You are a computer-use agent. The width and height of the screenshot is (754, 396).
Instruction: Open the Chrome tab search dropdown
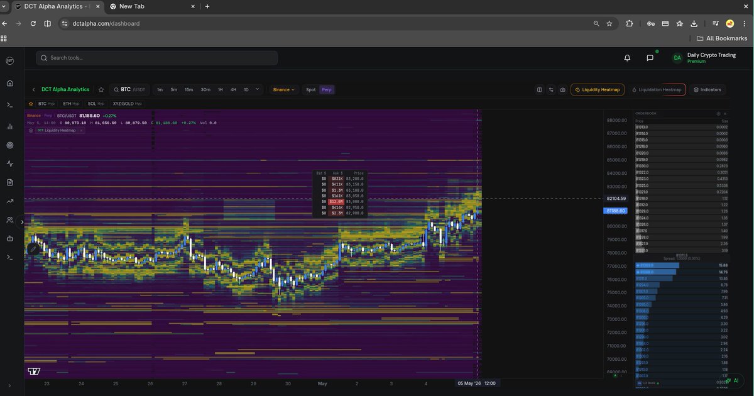[x=4, y=6]
